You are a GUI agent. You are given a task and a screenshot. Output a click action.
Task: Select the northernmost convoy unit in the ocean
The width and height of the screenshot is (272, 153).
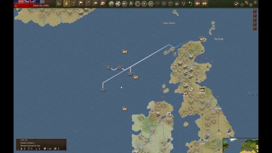(x=125, y=51)
